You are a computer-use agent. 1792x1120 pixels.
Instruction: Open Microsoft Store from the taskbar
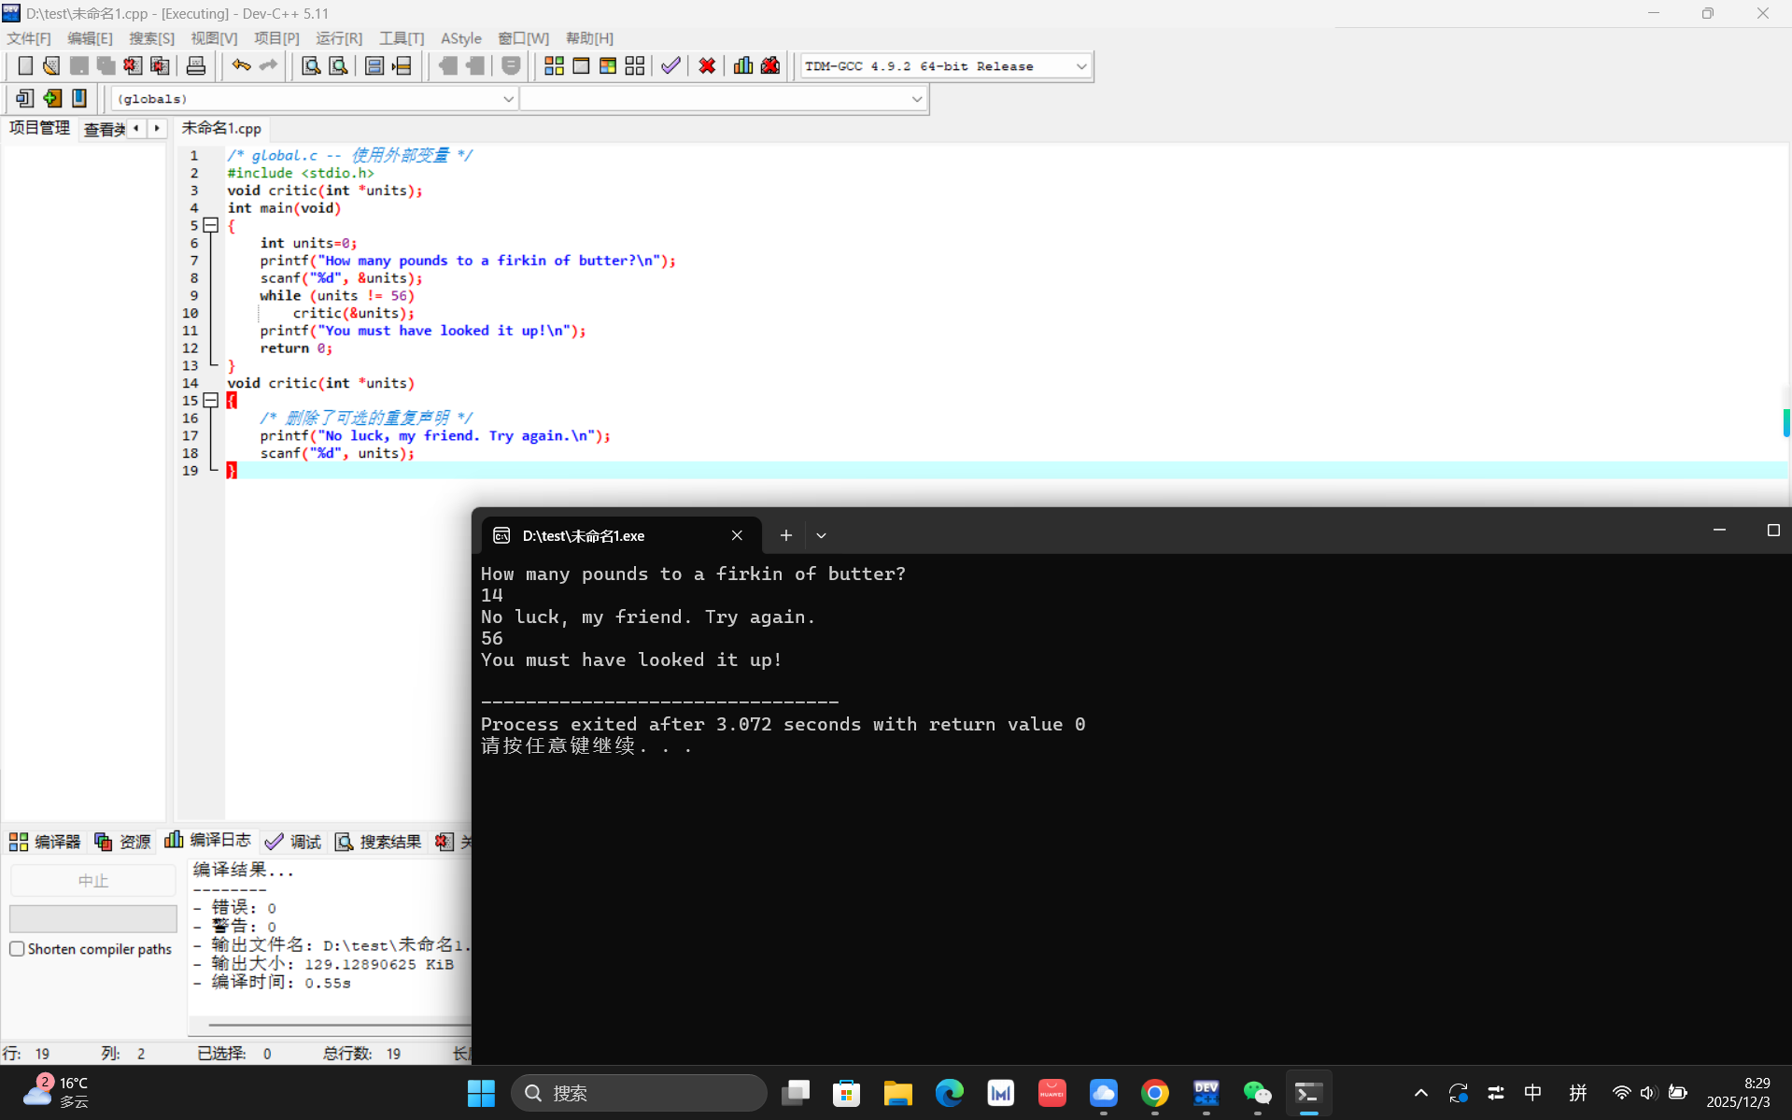[x=847, y=1093]
